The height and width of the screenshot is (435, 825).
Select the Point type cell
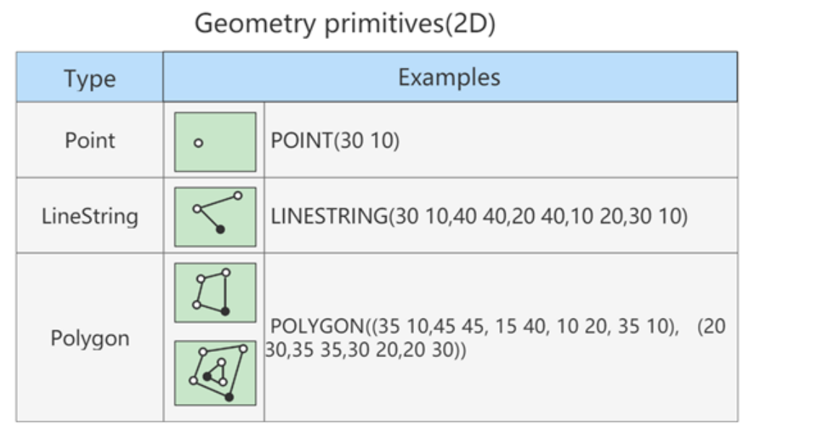90,140
